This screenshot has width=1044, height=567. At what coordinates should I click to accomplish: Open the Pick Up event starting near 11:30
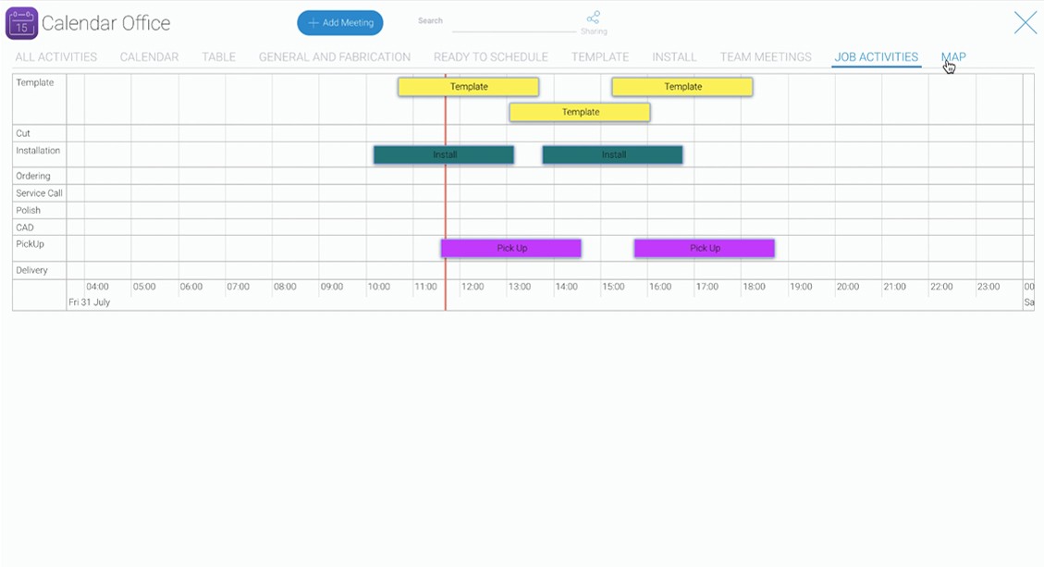pyautogui.click(x=511, y=248)
